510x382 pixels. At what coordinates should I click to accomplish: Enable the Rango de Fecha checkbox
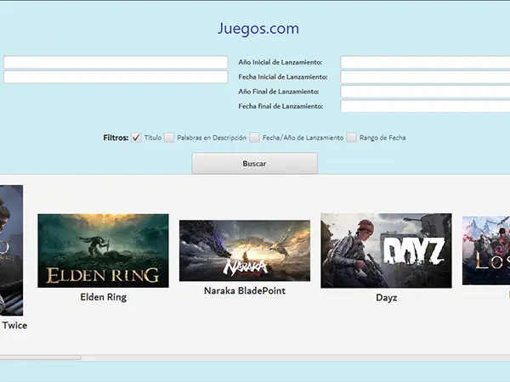(x=351, y=138)
